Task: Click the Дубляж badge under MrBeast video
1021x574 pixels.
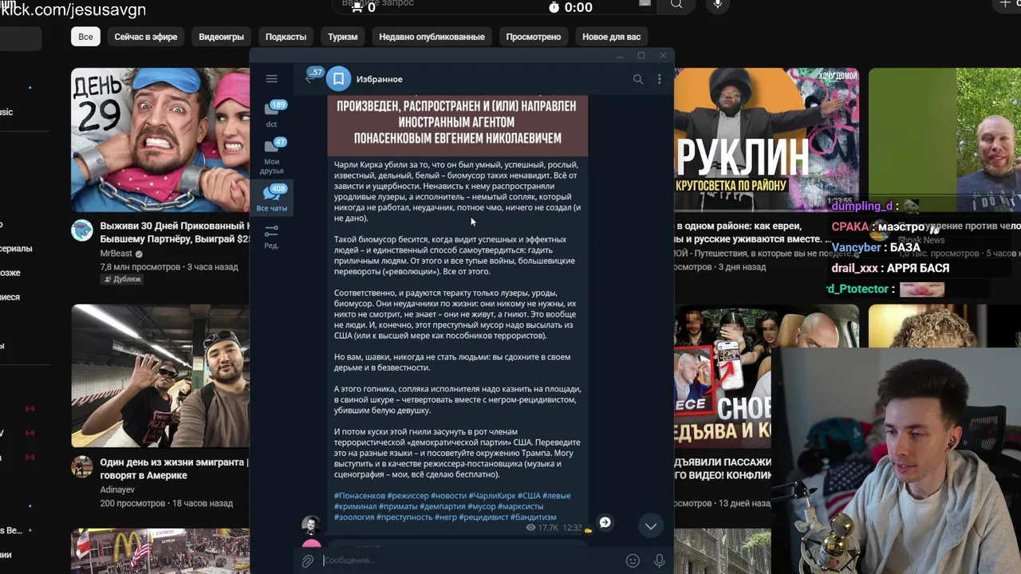Action: tap(121, 279)
